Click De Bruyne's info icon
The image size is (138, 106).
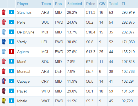(x=12, y=32)
